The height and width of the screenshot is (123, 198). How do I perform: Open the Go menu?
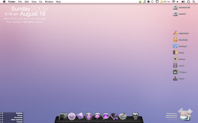point(41,2)
